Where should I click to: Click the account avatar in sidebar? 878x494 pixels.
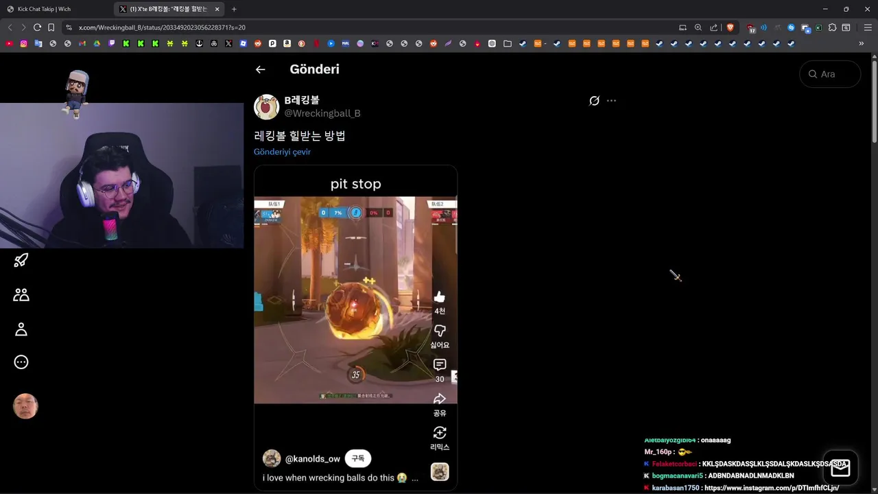(x=25, y=406)
